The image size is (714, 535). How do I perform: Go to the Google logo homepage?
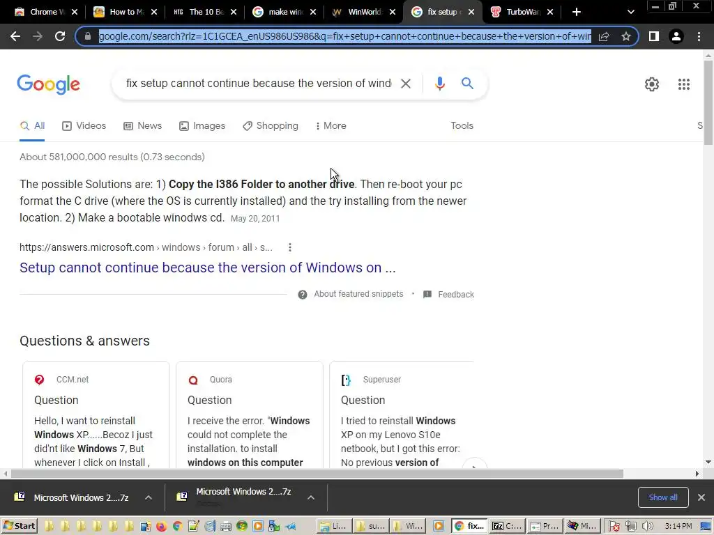pyautogui.click(x=49, y=84)
